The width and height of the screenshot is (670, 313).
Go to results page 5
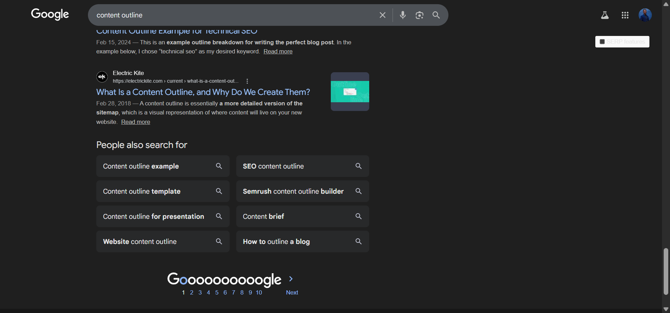coord(217,292)
